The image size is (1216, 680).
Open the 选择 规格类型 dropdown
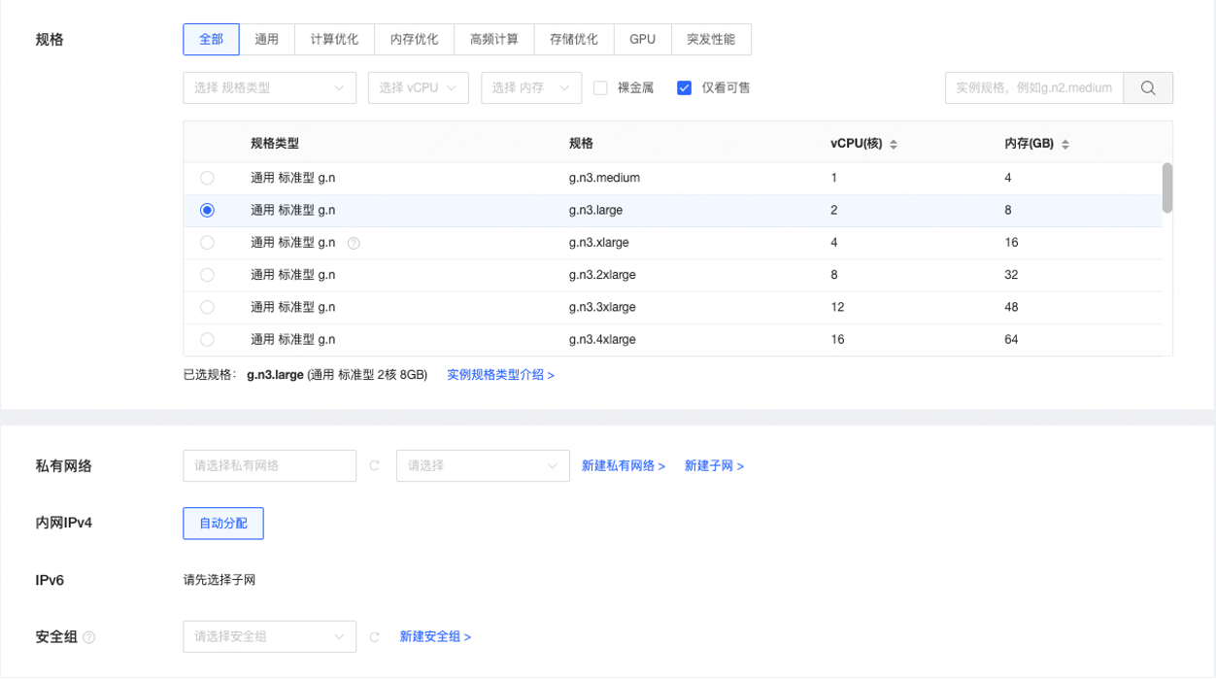269,87
